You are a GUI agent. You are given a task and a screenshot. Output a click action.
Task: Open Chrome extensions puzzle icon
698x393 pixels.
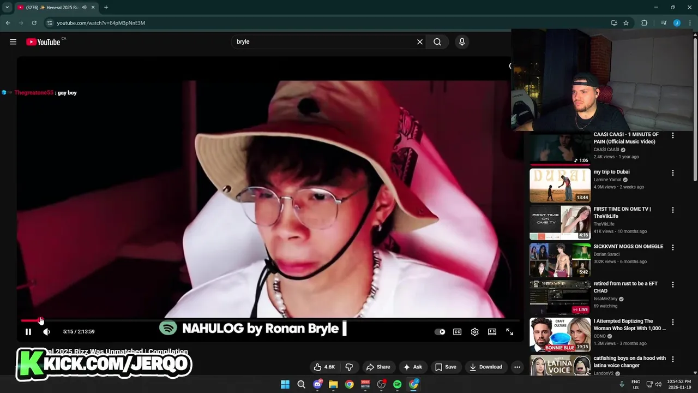point(644,23)
